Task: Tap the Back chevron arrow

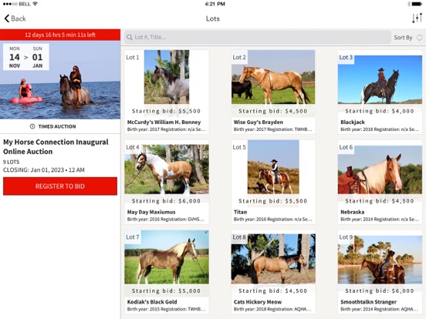Action: pos(7,18)
